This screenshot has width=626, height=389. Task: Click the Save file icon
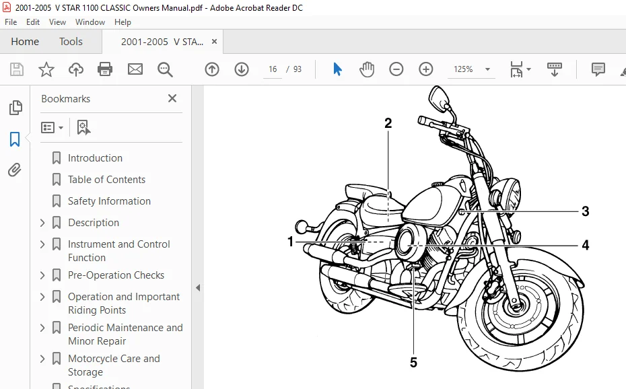click(16, 69)
